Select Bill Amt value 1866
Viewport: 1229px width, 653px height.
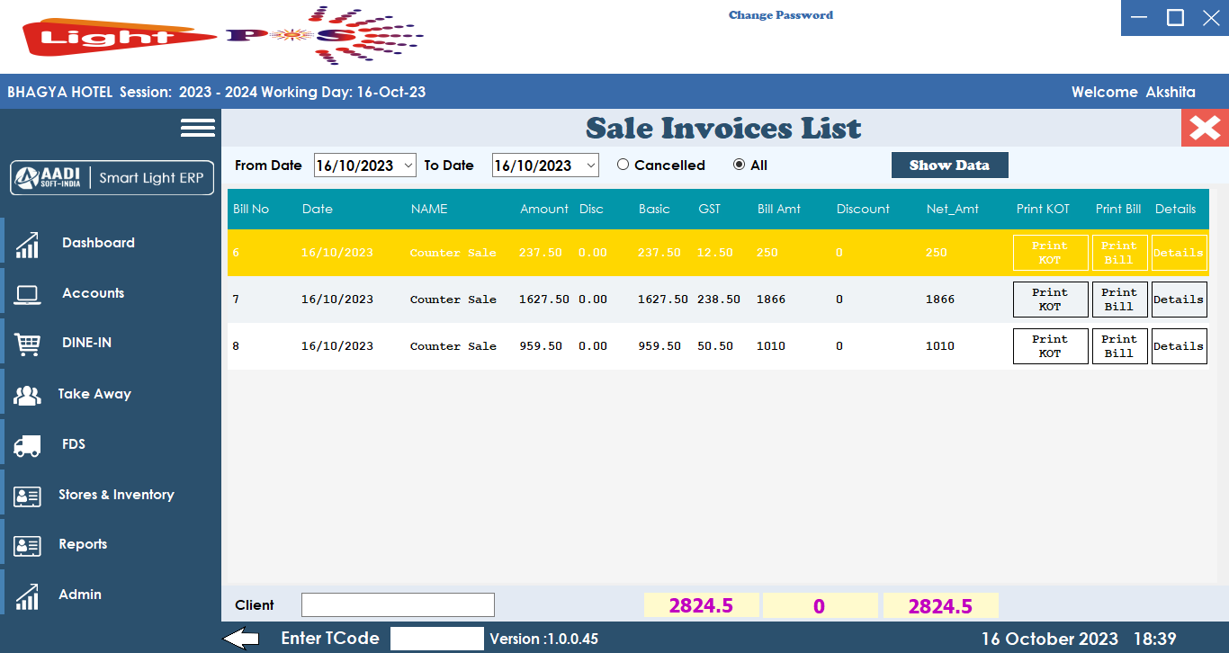click(x=771, y=300)
